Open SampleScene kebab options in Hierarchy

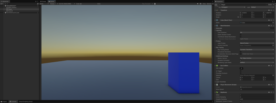click(38, 6)
